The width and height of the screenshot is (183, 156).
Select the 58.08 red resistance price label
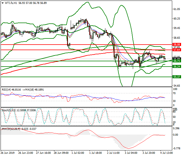[x=177, y=45]
